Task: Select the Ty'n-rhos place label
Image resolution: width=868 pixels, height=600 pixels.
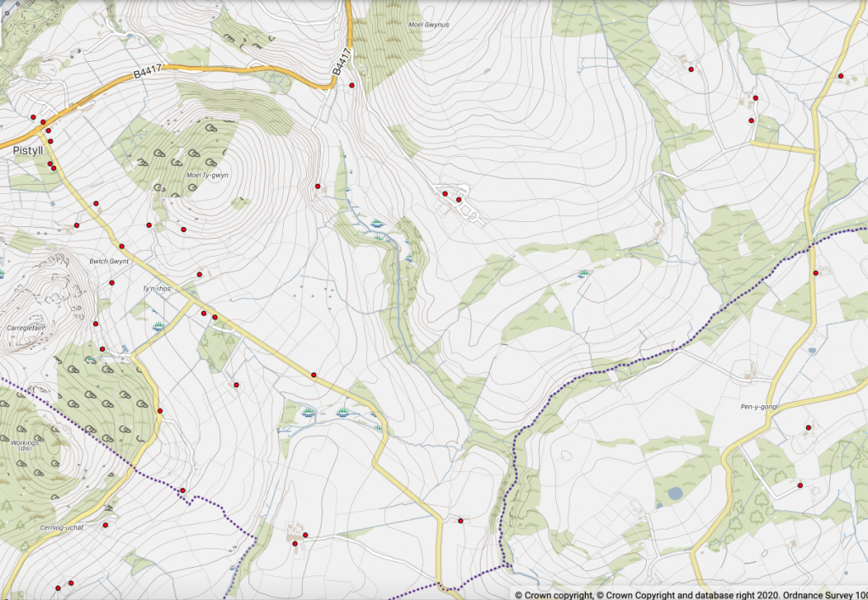Action: tap(157, 289)
